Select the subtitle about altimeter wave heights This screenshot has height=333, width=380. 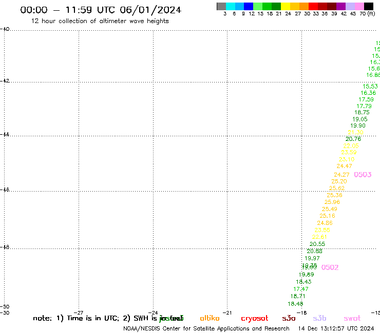click(x=100, y=21)
